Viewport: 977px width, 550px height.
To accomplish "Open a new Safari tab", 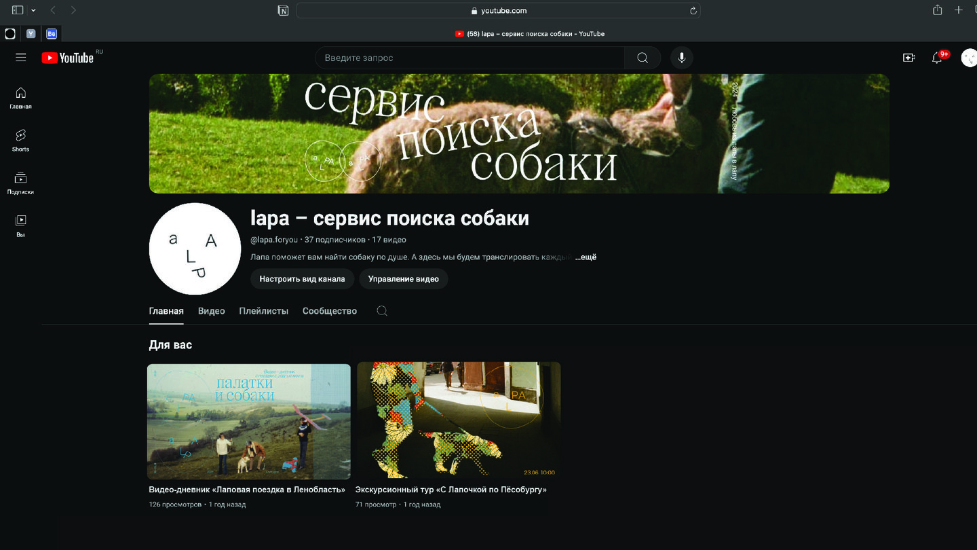I will point(958,10).
